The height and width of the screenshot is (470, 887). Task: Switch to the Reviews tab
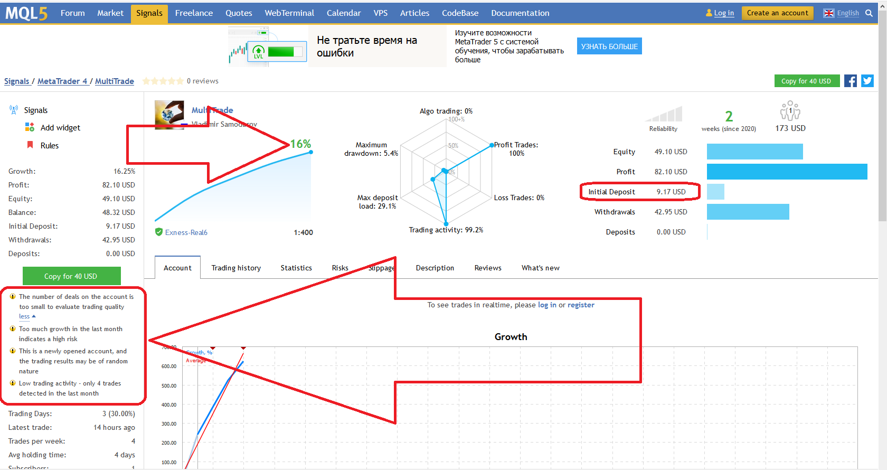tap(488, 268)
